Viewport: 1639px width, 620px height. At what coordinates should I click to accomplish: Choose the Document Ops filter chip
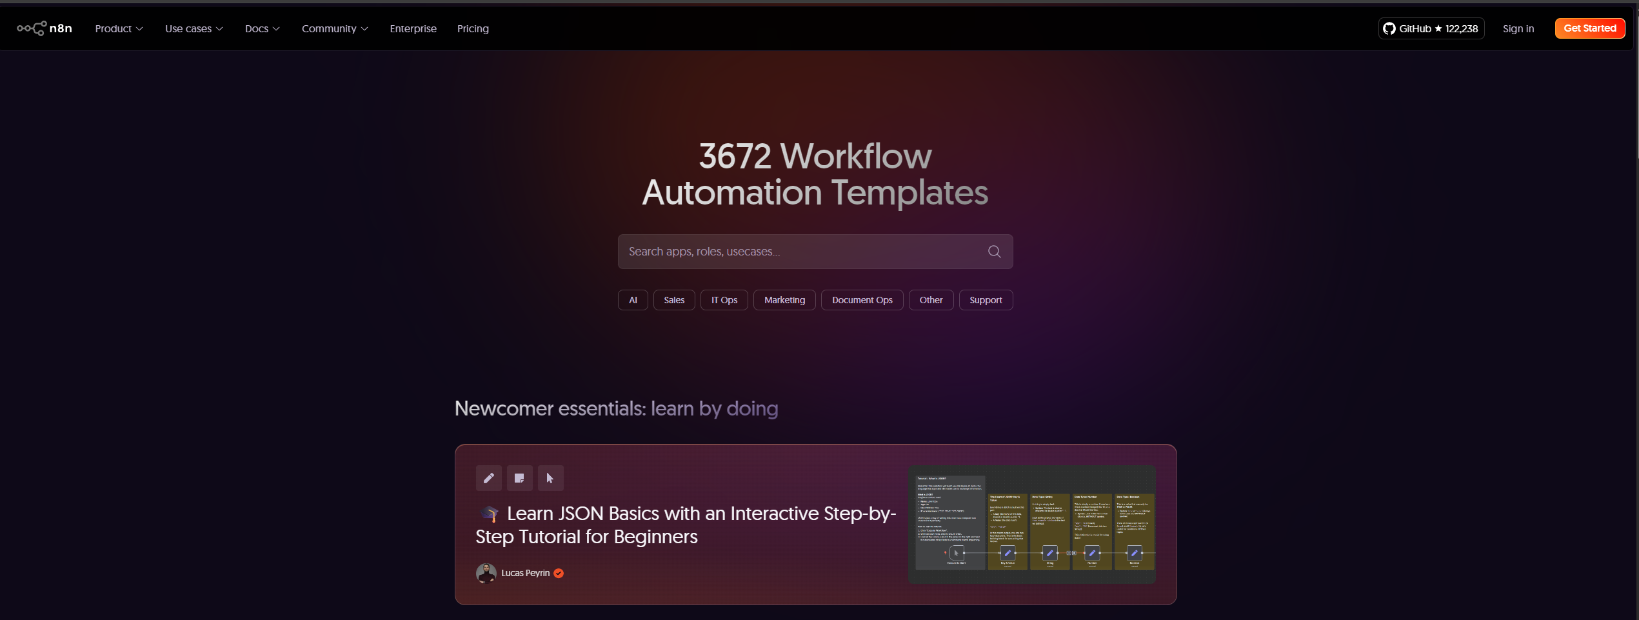(862, 300)
